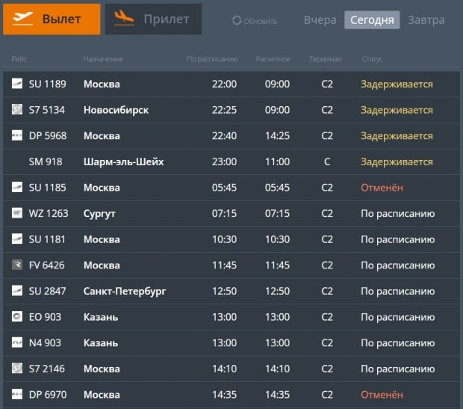Click the departing plane icon in Вылет
This screenshot has width=463, height=409.
(x=22, y=19)
